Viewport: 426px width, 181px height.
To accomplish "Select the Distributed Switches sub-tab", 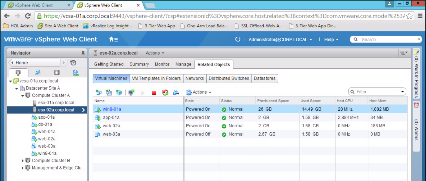I will click(229, 78).
